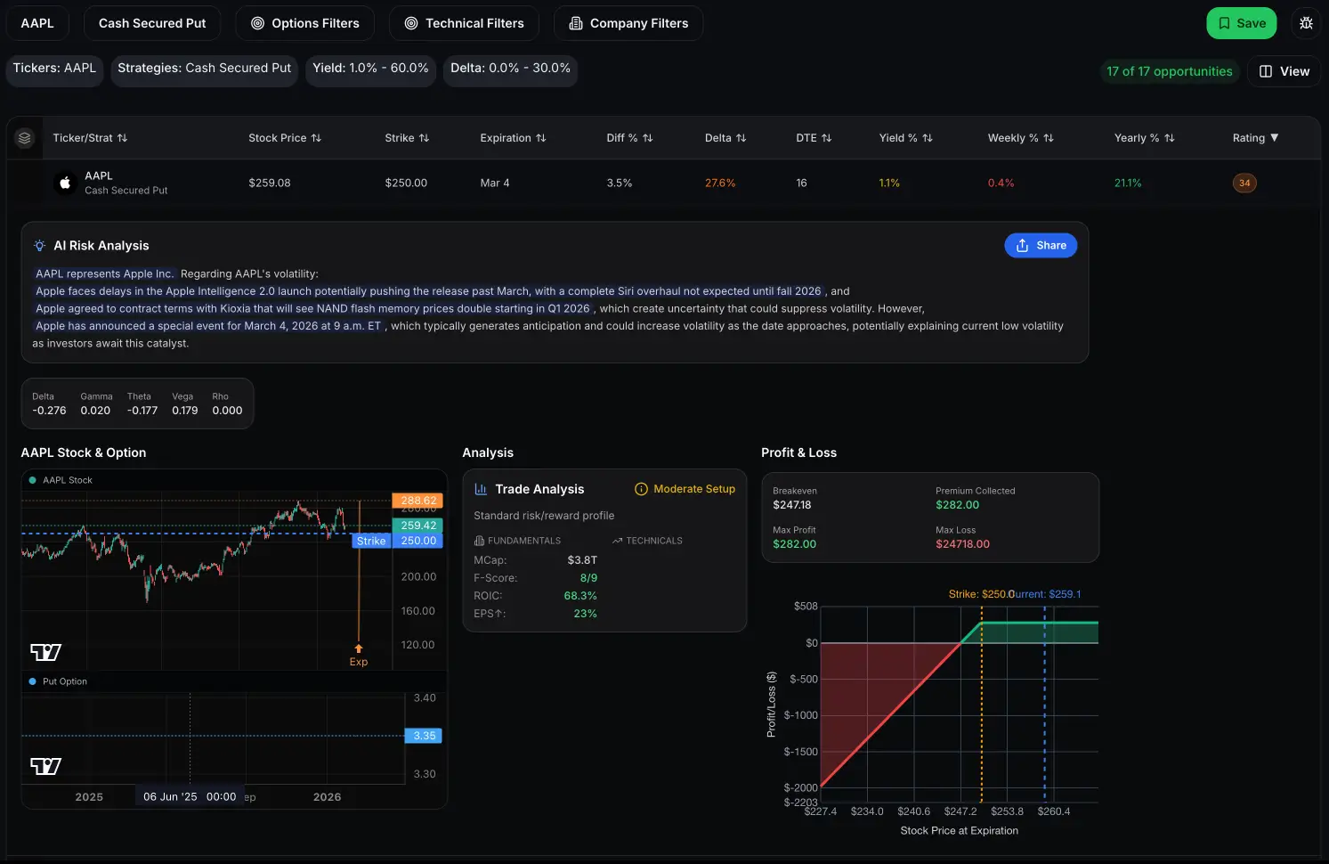This screenshot has width=1329, height=864.
Task: Click the Yield: 1.0% - 60.0% chip
Action: coord(370,69)
